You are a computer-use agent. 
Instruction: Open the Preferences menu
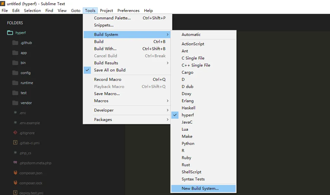(x=128, y=10)
